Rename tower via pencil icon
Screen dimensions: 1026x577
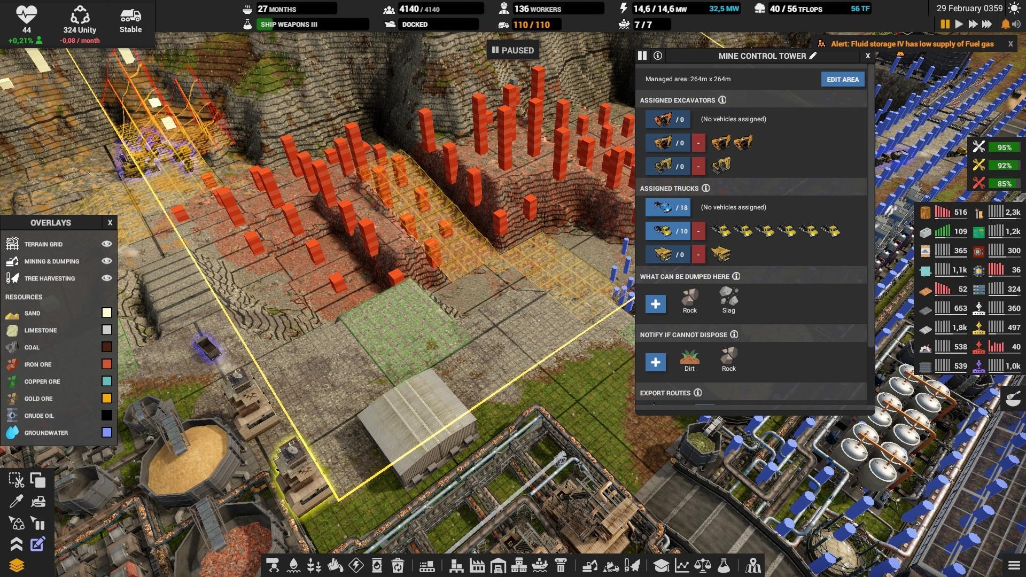[813, 56]
